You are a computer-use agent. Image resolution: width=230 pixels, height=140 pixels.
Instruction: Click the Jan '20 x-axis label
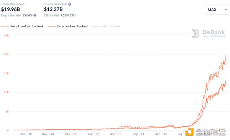click(161, 134)
